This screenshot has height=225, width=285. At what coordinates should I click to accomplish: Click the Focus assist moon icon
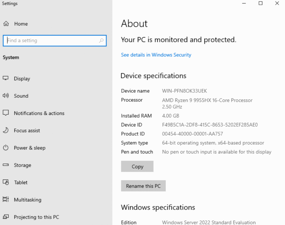coord(6,130)
